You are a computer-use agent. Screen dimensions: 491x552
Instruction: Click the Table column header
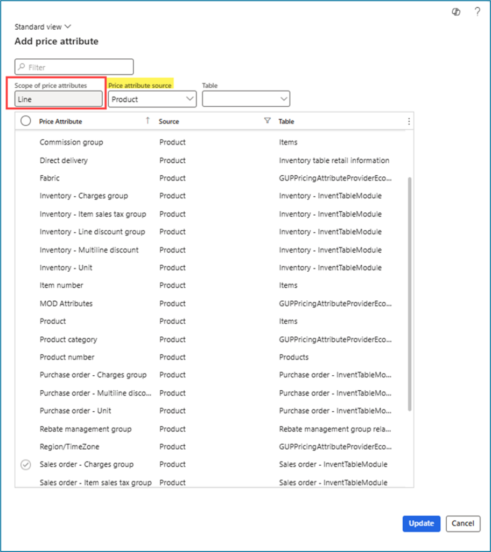(286, 121)
